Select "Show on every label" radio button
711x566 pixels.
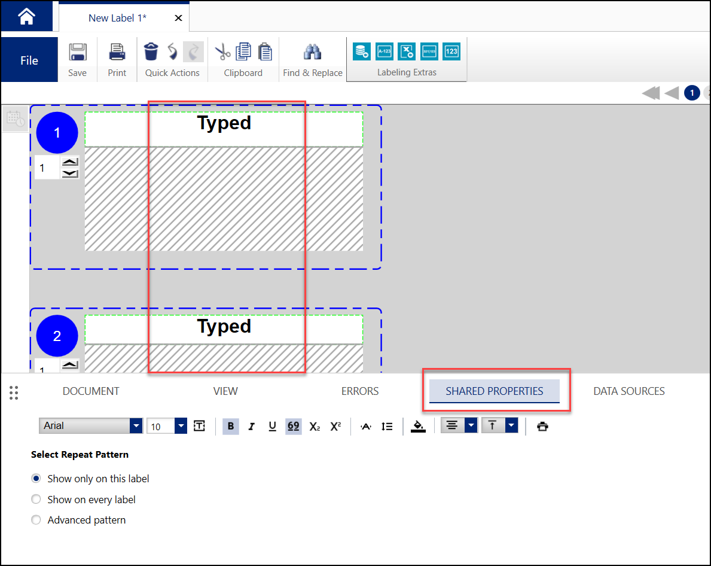click(36, 499)
